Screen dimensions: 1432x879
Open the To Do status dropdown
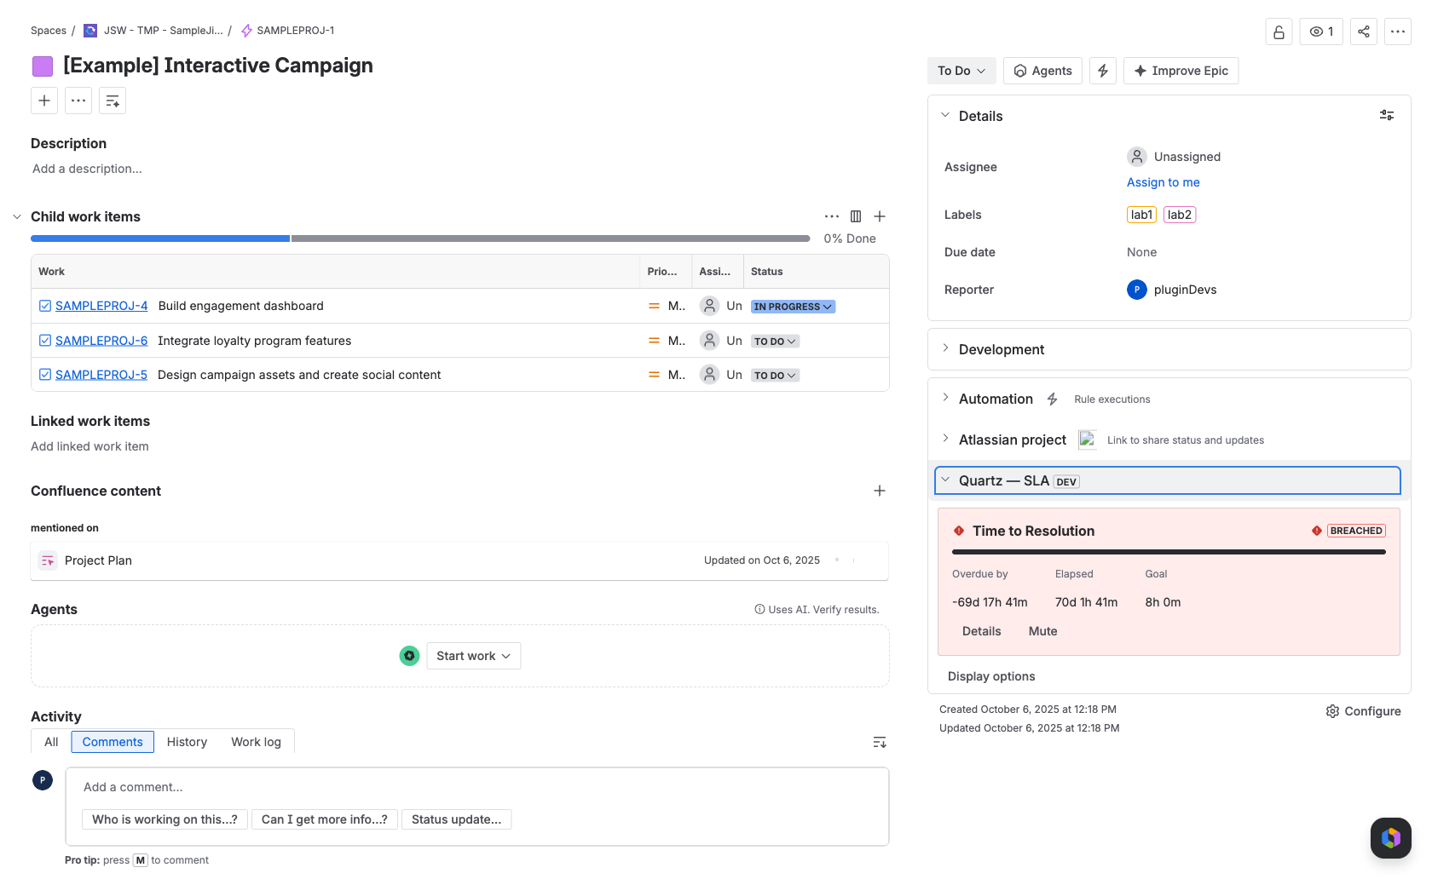961,71
